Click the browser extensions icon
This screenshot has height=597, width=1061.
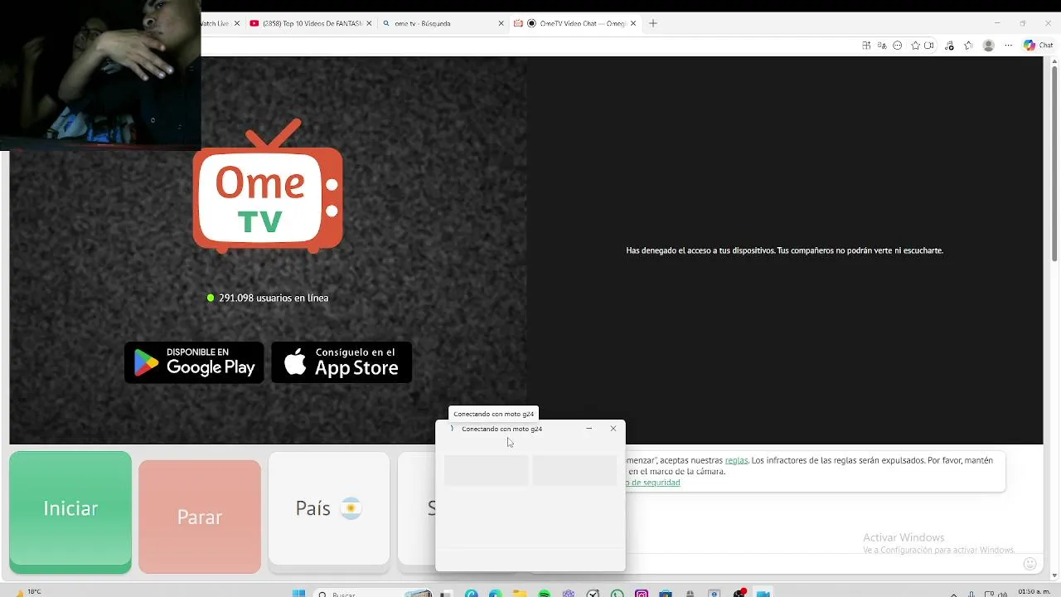(x=949, y=46)
